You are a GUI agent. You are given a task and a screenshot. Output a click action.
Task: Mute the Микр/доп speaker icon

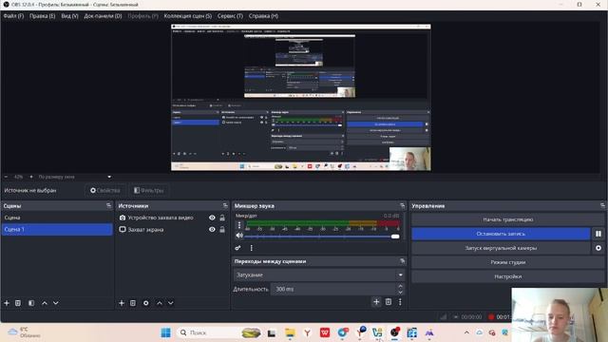coord(239,236)
